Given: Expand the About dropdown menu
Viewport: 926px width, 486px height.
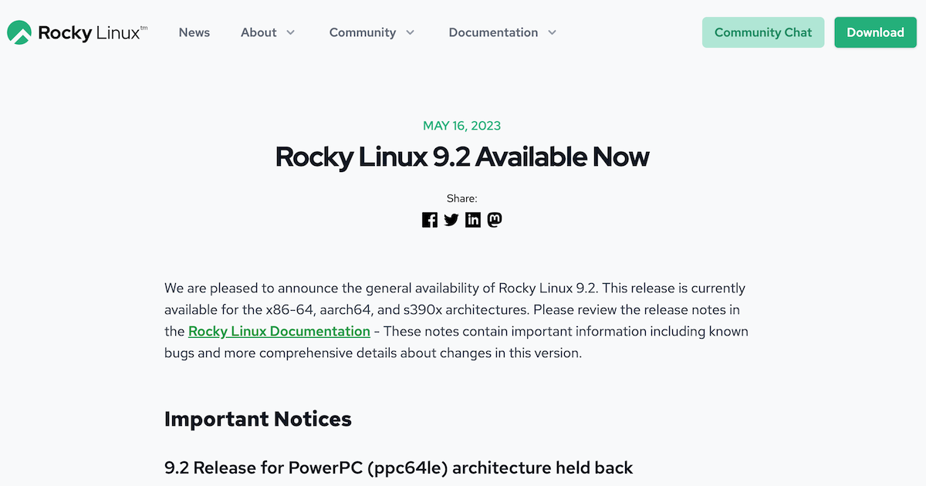Looking at the screenshot, I should point(268,32).
